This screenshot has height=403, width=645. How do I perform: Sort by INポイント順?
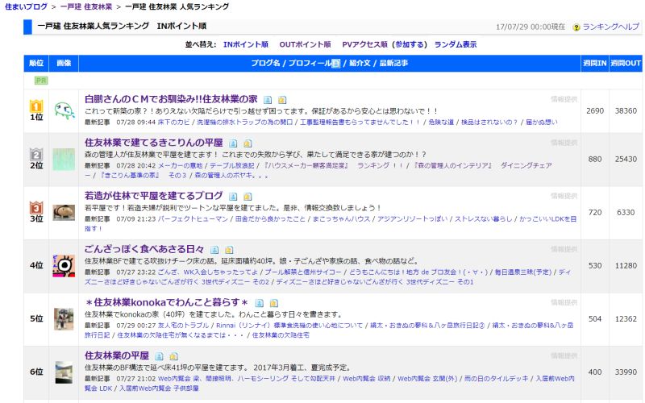tap(246, 44)
